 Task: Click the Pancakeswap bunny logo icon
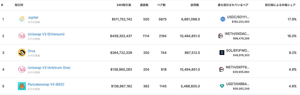(22, 86)
